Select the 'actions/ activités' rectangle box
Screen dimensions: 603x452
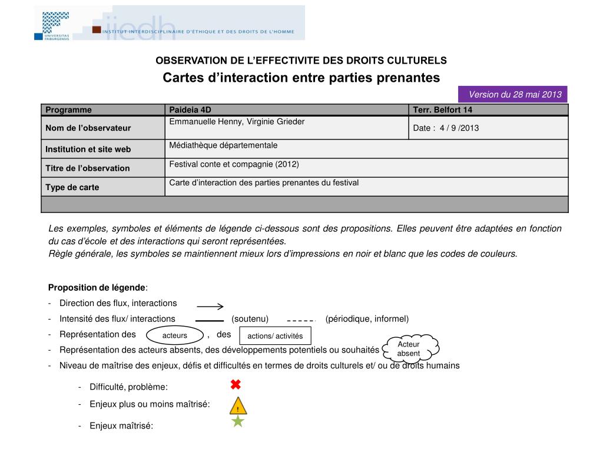point(275,336)
